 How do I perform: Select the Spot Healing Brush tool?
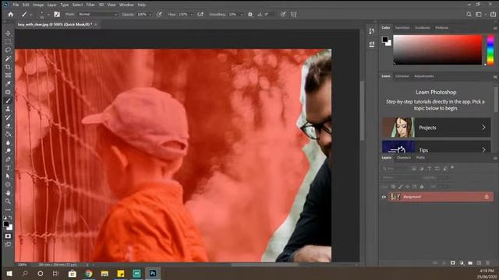[9, 92]
